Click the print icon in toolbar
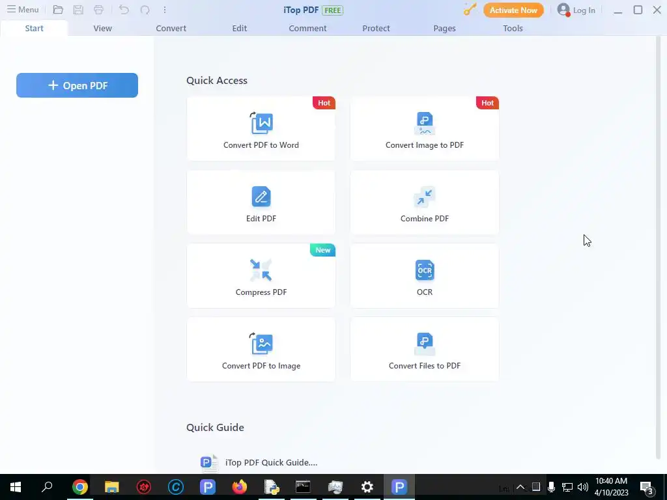Viewport: 667px width, 500px height. [x=99, y=9]
